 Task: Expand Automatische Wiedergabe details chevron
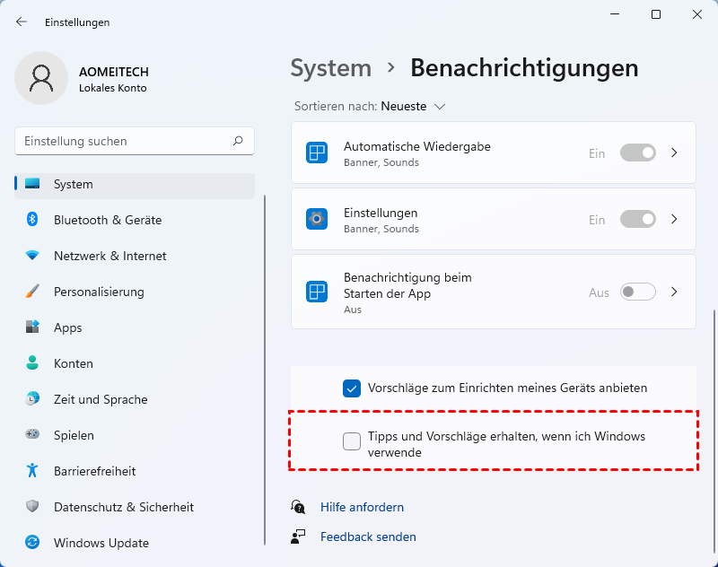(675, 153)
